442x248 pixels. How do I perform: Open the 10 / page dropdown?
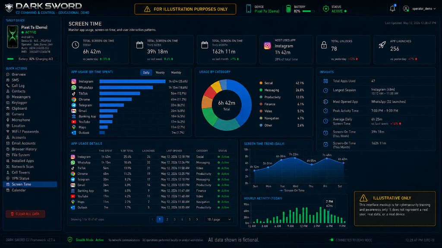coord(219,219)
